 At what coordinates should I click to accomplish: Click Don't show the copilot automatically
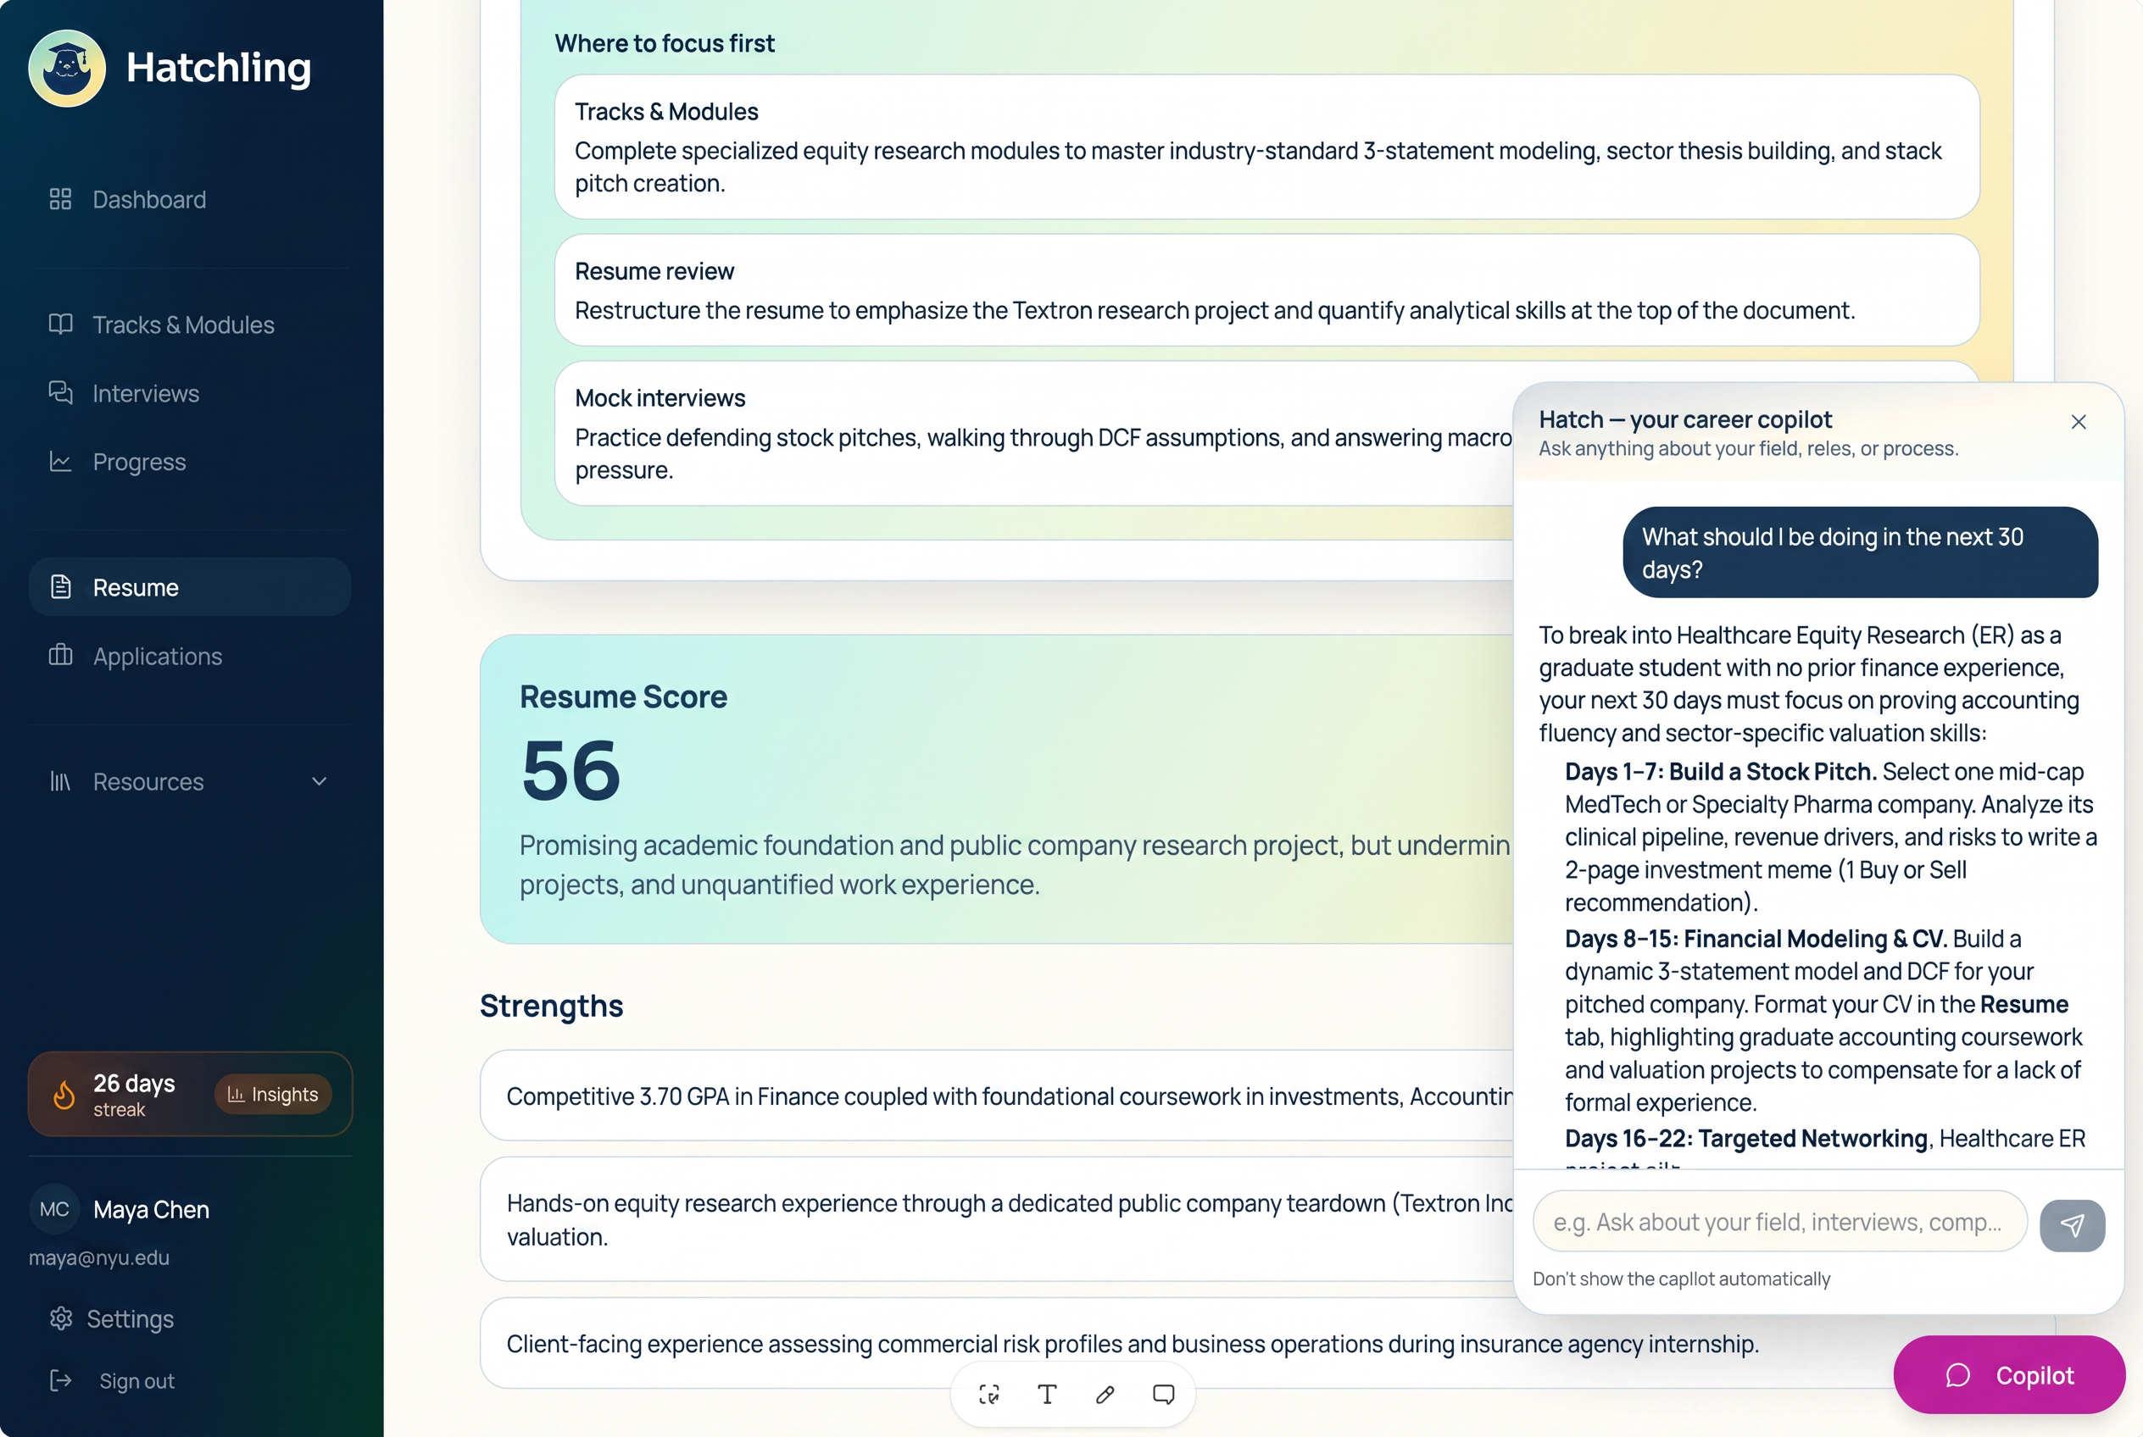tap(1681, 1279)
